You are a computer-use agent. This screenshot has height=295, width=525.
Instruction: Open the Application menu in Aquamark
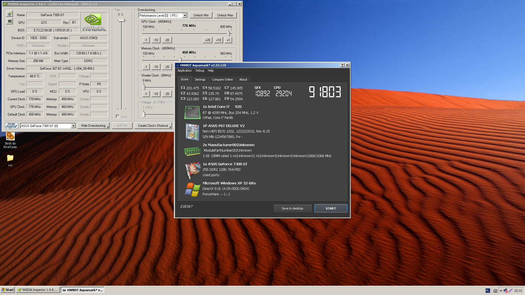pos(185,70)
